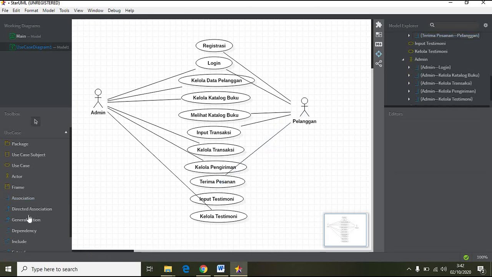Select the Admin actor on the canvas
Screen dimensions: 492x277
coord(98,102)
